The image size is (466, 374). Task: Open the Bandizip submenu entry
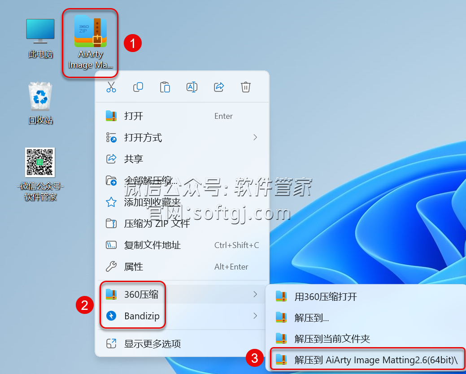click(x=182, y=316)
